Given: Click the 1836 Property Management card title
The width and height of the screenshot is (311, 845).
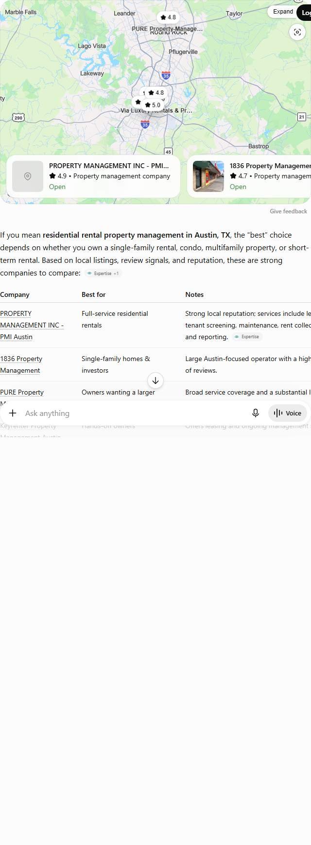Looking at the screenshot, I should click(x=270, y=166).
